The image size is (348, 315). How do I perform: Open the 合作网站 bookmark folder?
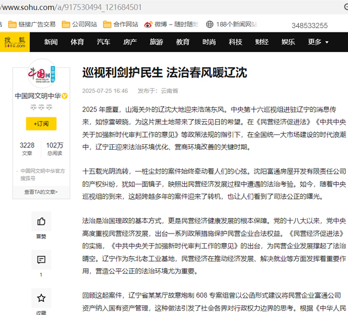click(x=120, y=24)
